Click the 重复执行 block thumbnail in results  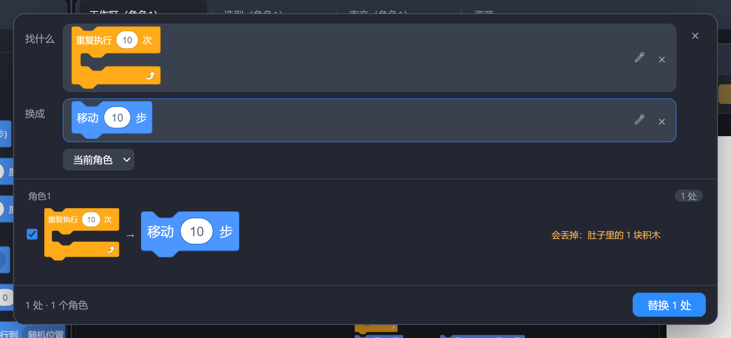tap(82, 234)
